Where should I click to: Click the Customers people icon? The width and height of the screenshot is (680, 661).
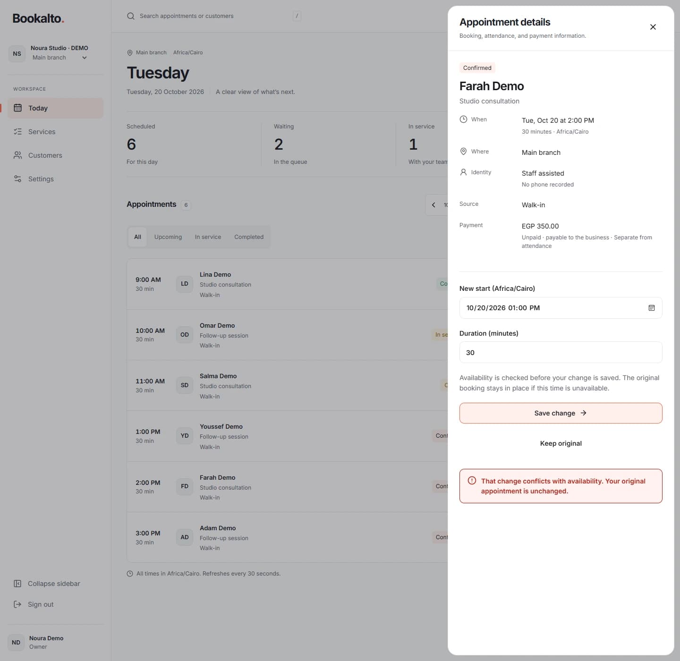[17, 155]
